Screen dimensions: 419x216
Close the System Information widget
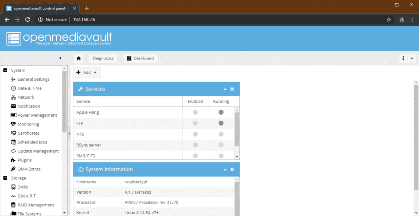pos(232,169)
